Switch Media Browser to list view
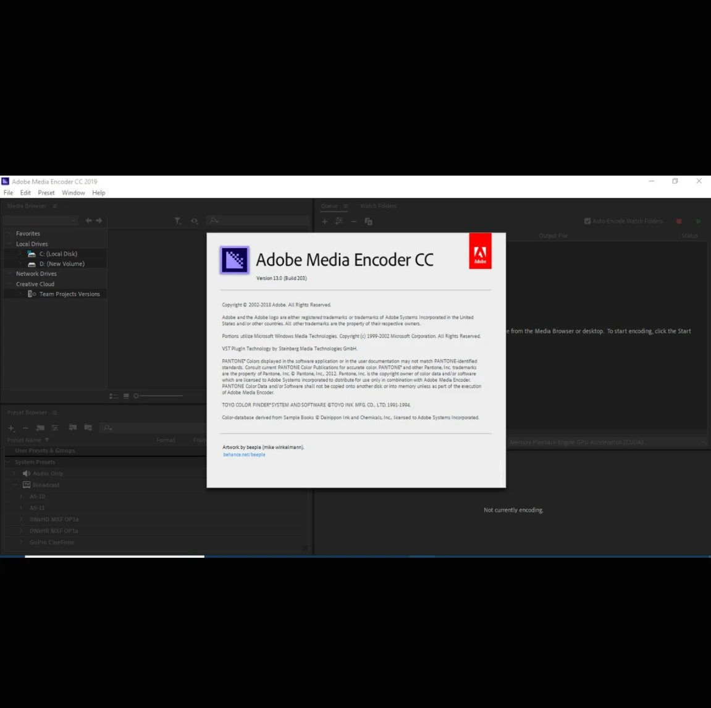The width and height of the screenshot is (711, 708). point(114,396)
